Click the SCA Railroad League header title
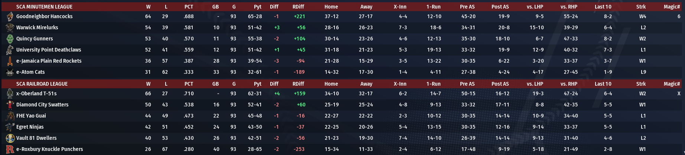Image resolution: width=685 pixels, height=155 pixels. [x=42, y=84]
